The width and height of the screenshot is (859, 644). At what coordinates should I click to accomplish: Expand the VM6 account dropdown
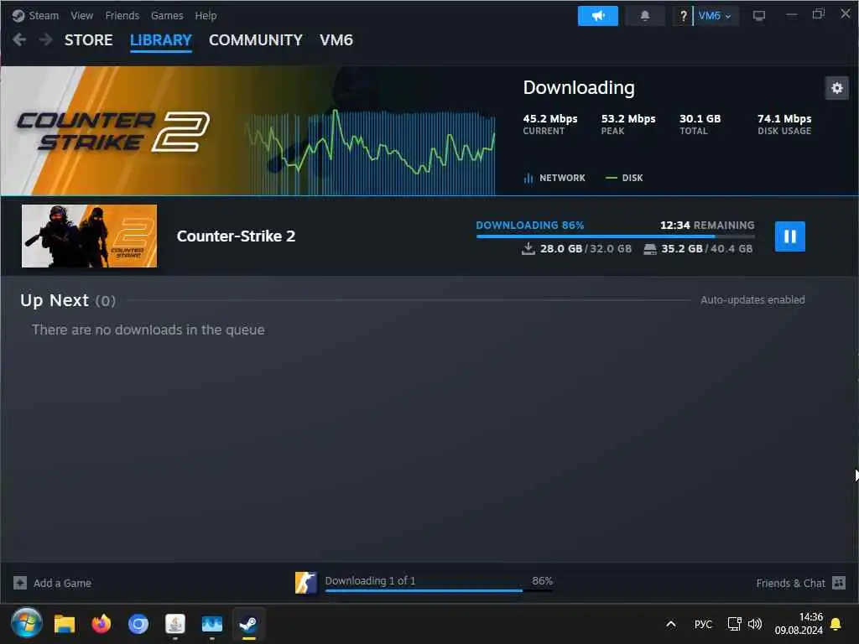[x=716, y=16]
